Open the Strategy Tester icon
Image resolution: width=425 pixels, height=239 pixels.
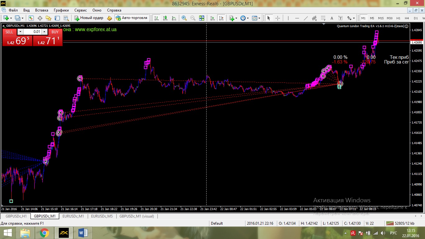[66, 18]
